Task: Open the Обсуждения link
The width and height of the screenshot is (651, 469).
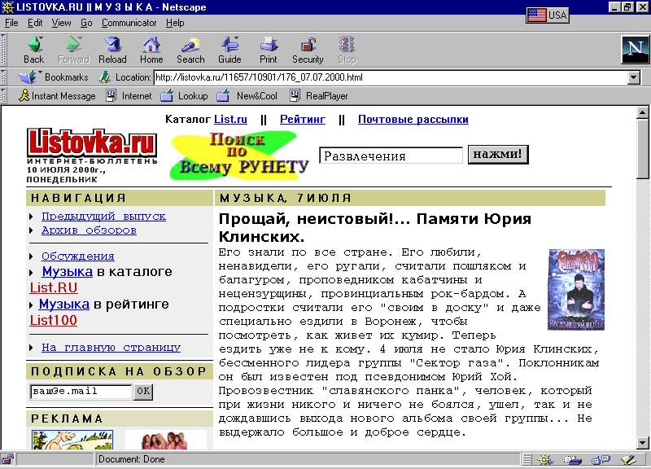Action: (77, 256)
